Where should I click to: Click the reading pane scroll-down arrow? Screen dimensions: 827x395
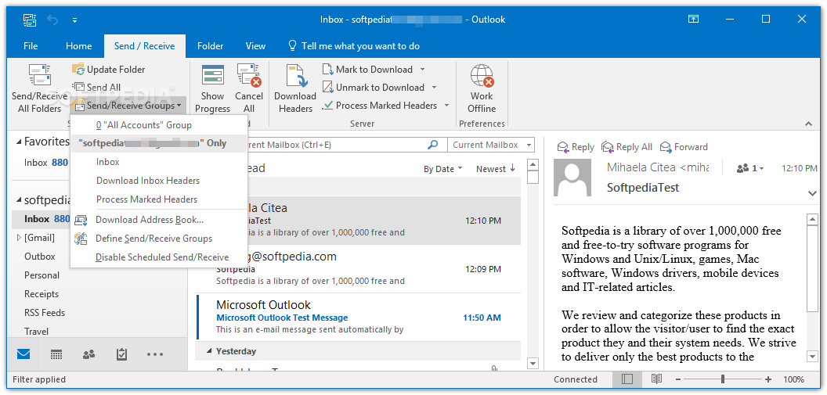click(812, 357)
